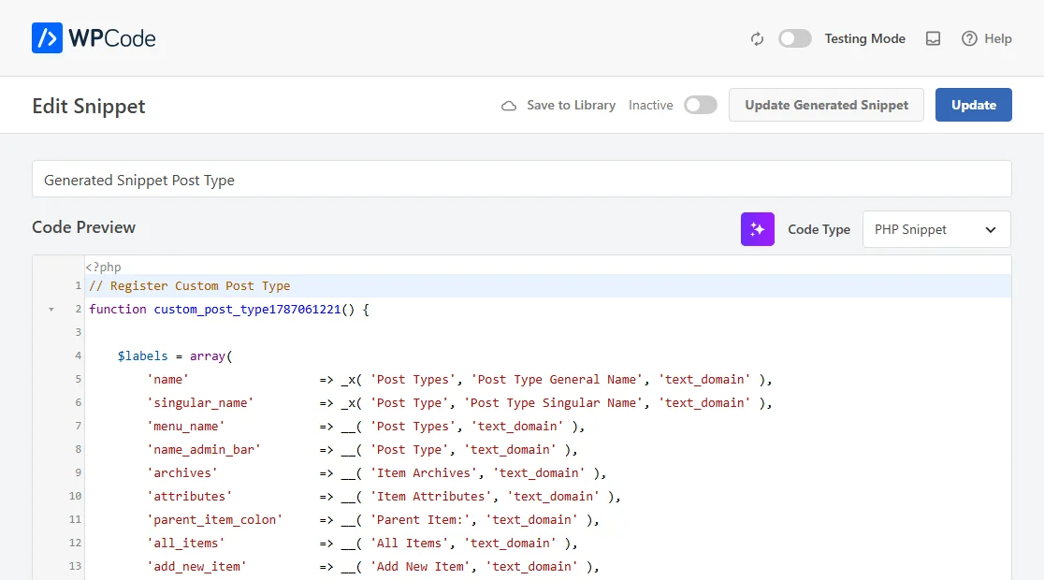The image size is (1044, 580).
Task: Open the inbox notifications icon
Action: coord(934,38)
